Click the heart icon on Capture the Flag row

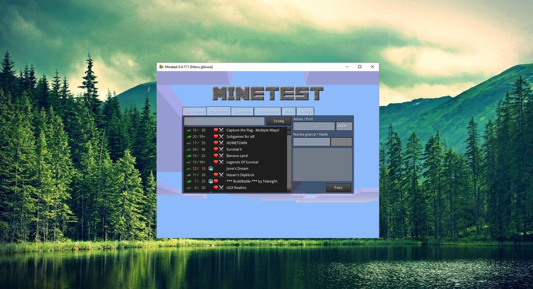pyautogui.click(x=216, y=130)
